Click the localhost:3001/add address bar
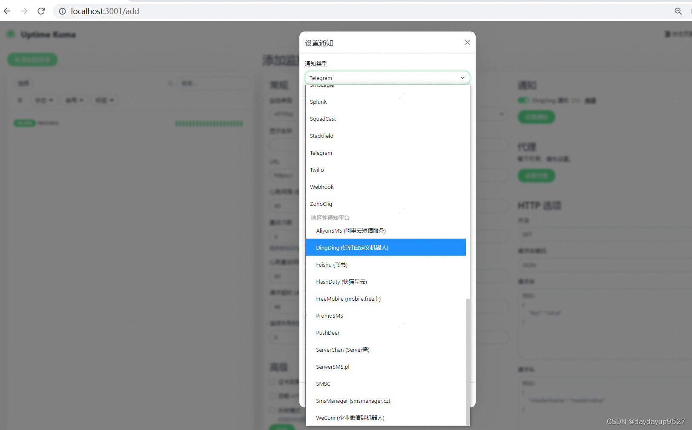This screenshot has width=692, height=430. pyautogui.click(x=362, y=11)
